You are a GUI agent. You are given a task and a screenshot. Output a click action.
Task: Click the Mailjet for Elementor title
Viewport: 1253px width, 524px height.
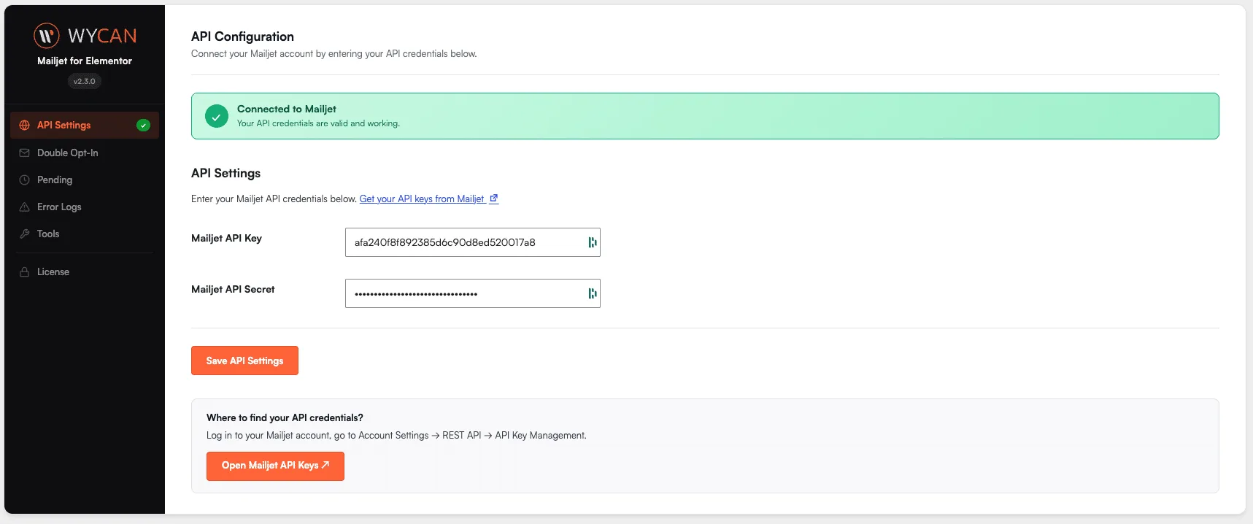click(85, 61)
